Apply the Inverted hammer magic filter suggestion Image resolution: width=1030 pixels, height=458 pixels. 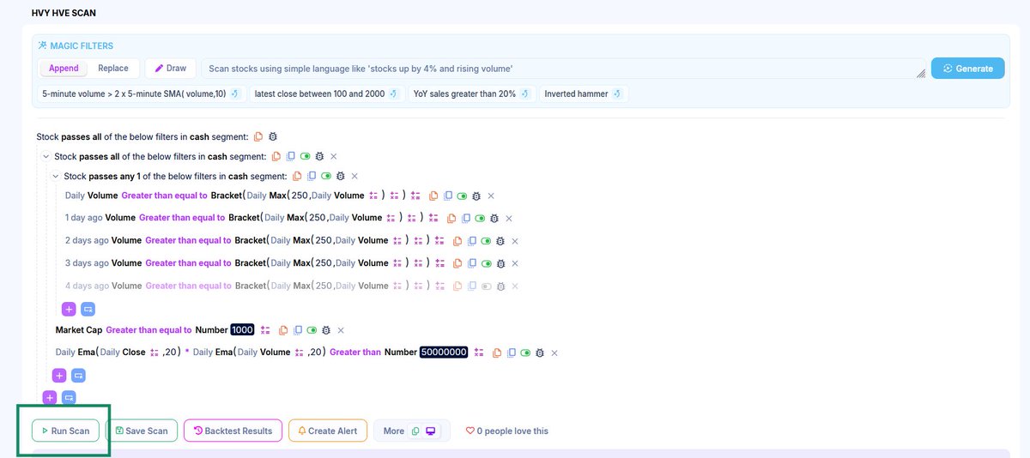[x=584, y=93]
